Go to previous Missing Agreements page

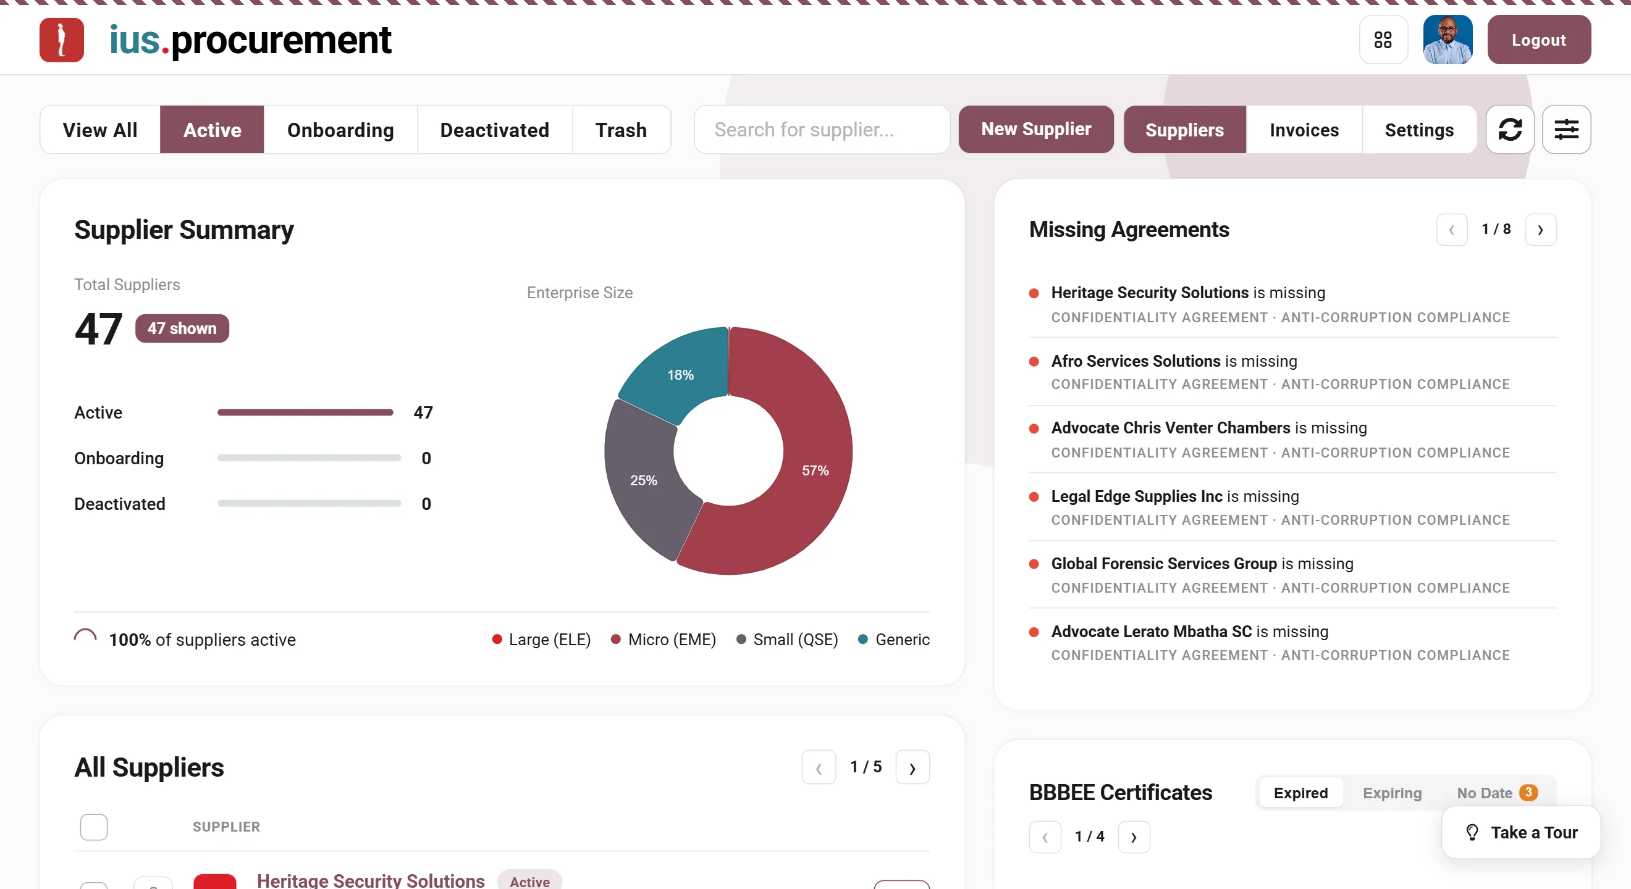pos(1451,230)
